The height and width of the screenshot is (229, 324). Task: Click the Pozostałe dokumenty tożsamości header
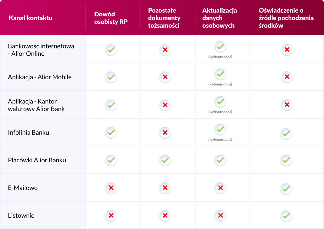tap(164, 18)
